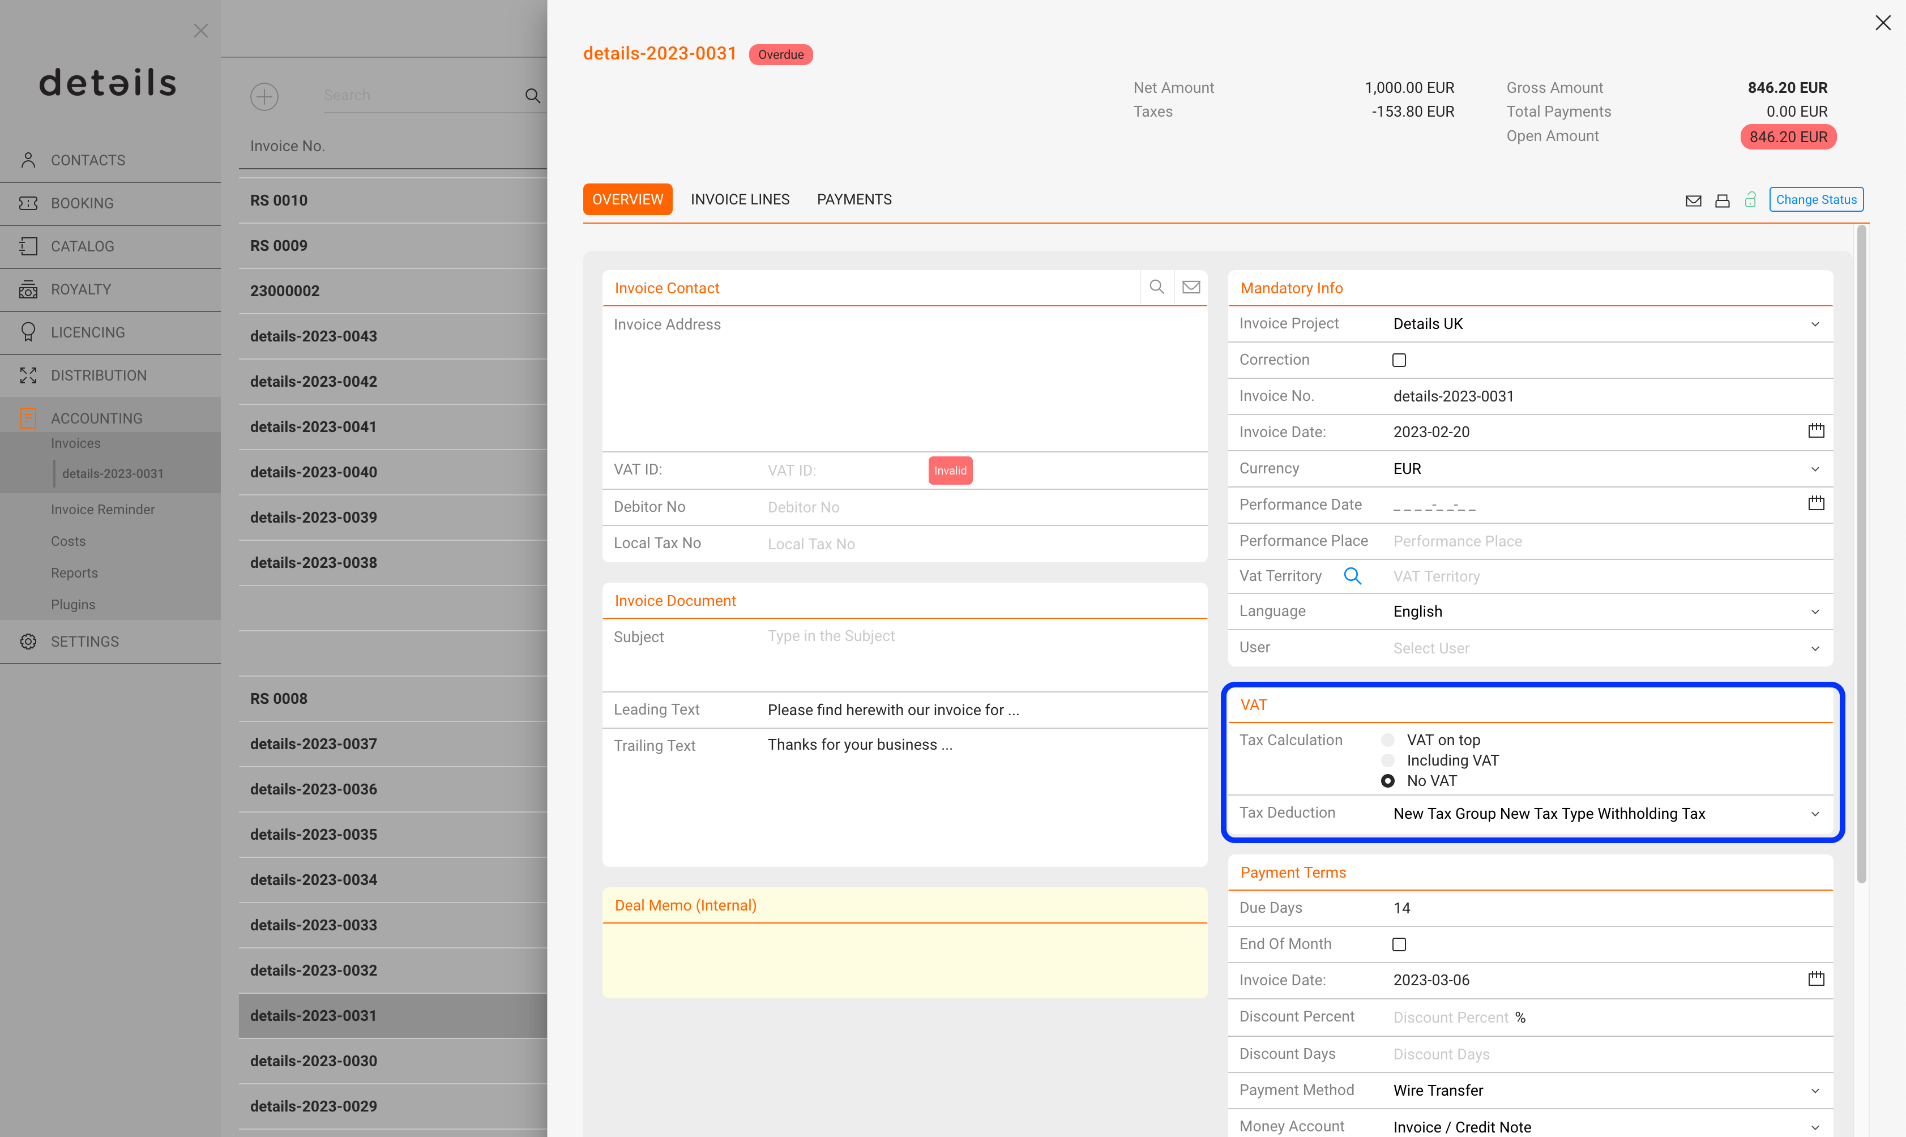Click the add invoice plus icon
1906x1137 pixels.
pos(264,96)
